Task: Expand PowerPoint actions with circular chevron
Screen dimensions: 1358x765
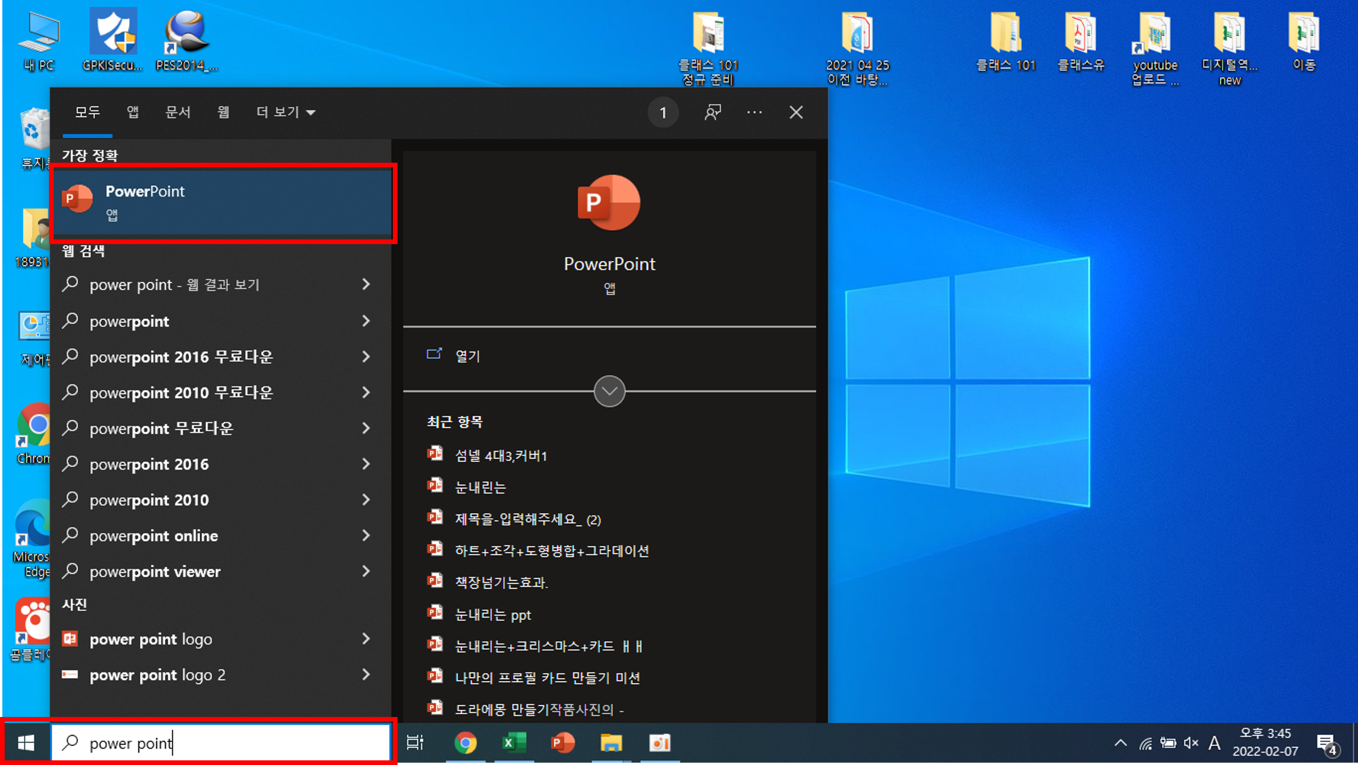Action: [609, 392]
